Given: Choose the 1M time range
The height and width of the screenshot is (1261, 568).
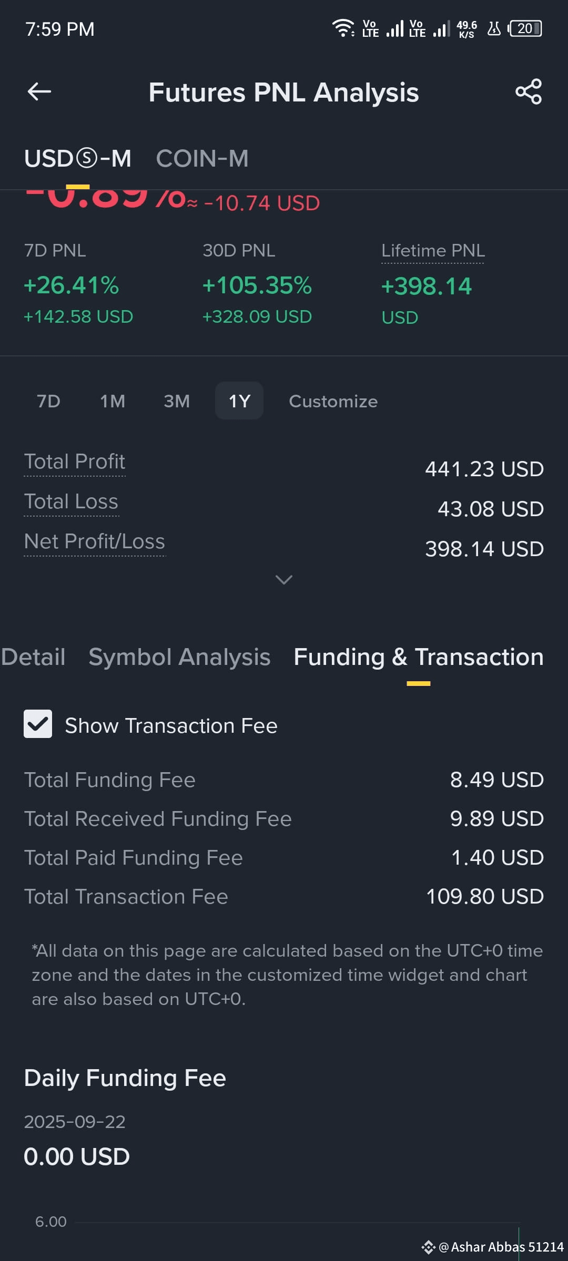Looking at the screenshot, I should click(x=113, y=401).
